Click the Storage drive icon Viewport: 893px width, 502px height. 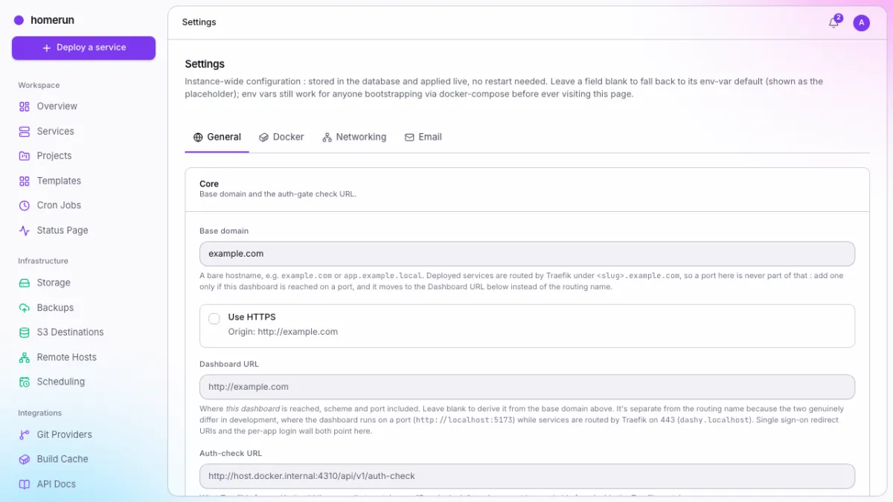point(24,283)
